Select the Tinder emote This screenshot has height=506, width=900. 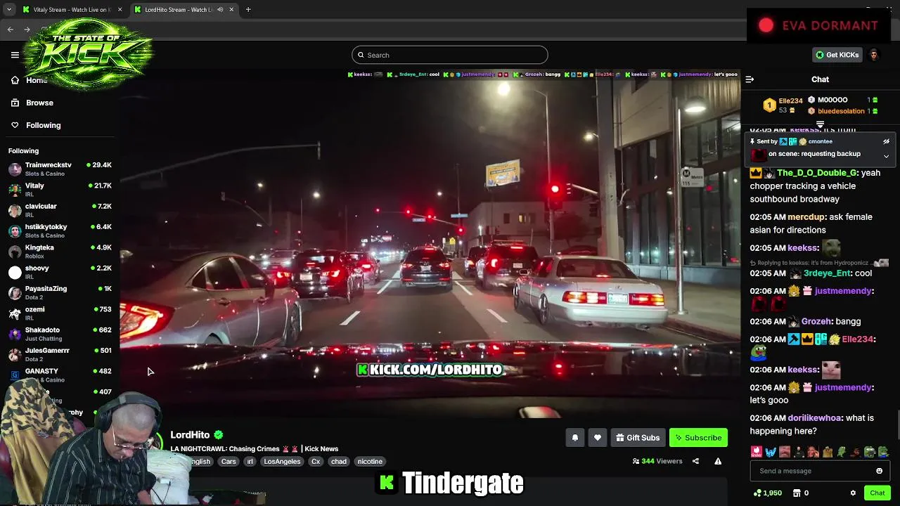pos(756,452)
